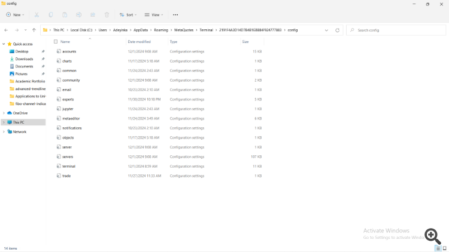Select This PC in navigation pane
Image resolution: width=449 pixels, height=252 pixels.
click(x=23, y=122)
